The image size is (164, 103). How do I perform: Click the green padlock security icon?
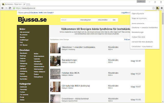tap(14, 8)
